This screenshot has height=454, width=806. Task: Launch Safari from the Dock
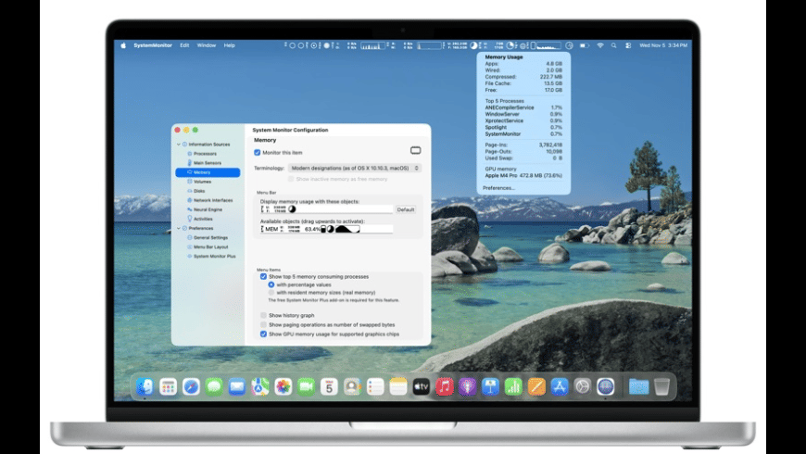pos(191,386)
